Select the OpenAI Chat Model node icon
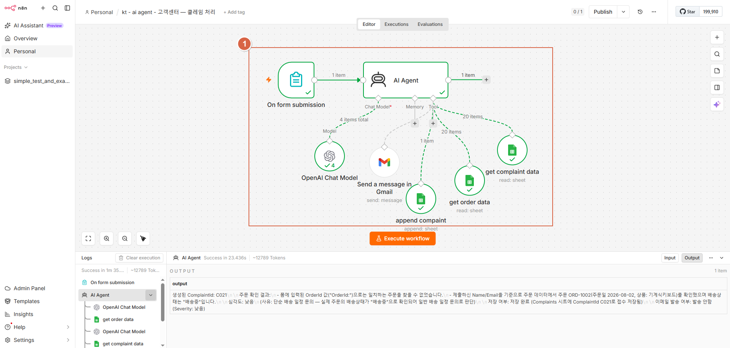 coord(330,156)
